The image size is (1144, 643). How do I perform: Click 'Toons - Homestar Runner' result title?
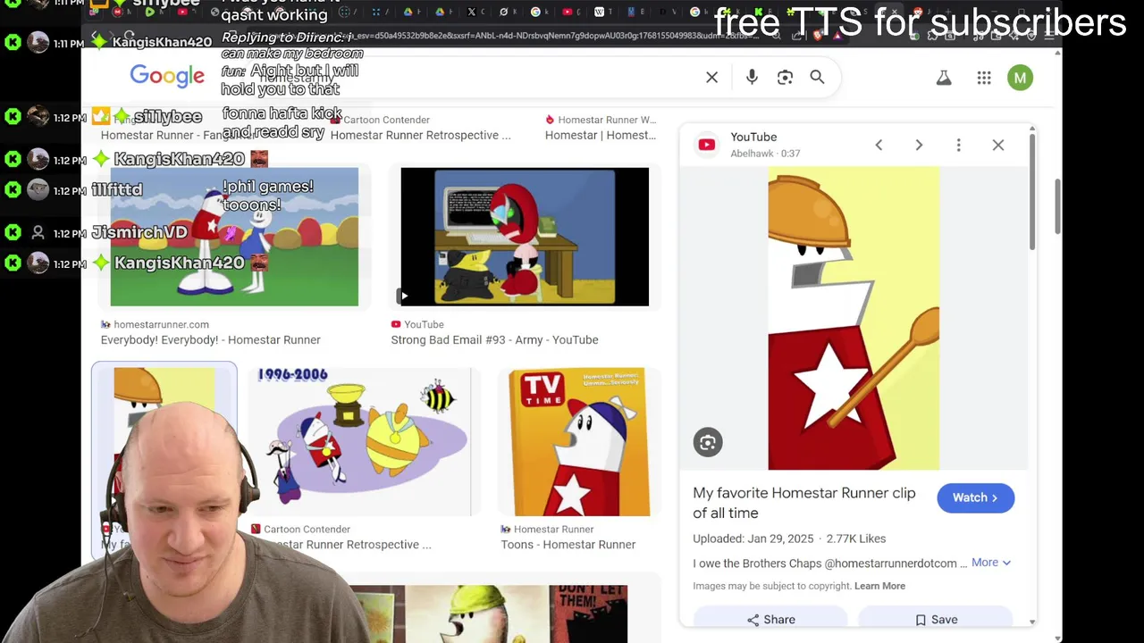coord(568,545)
